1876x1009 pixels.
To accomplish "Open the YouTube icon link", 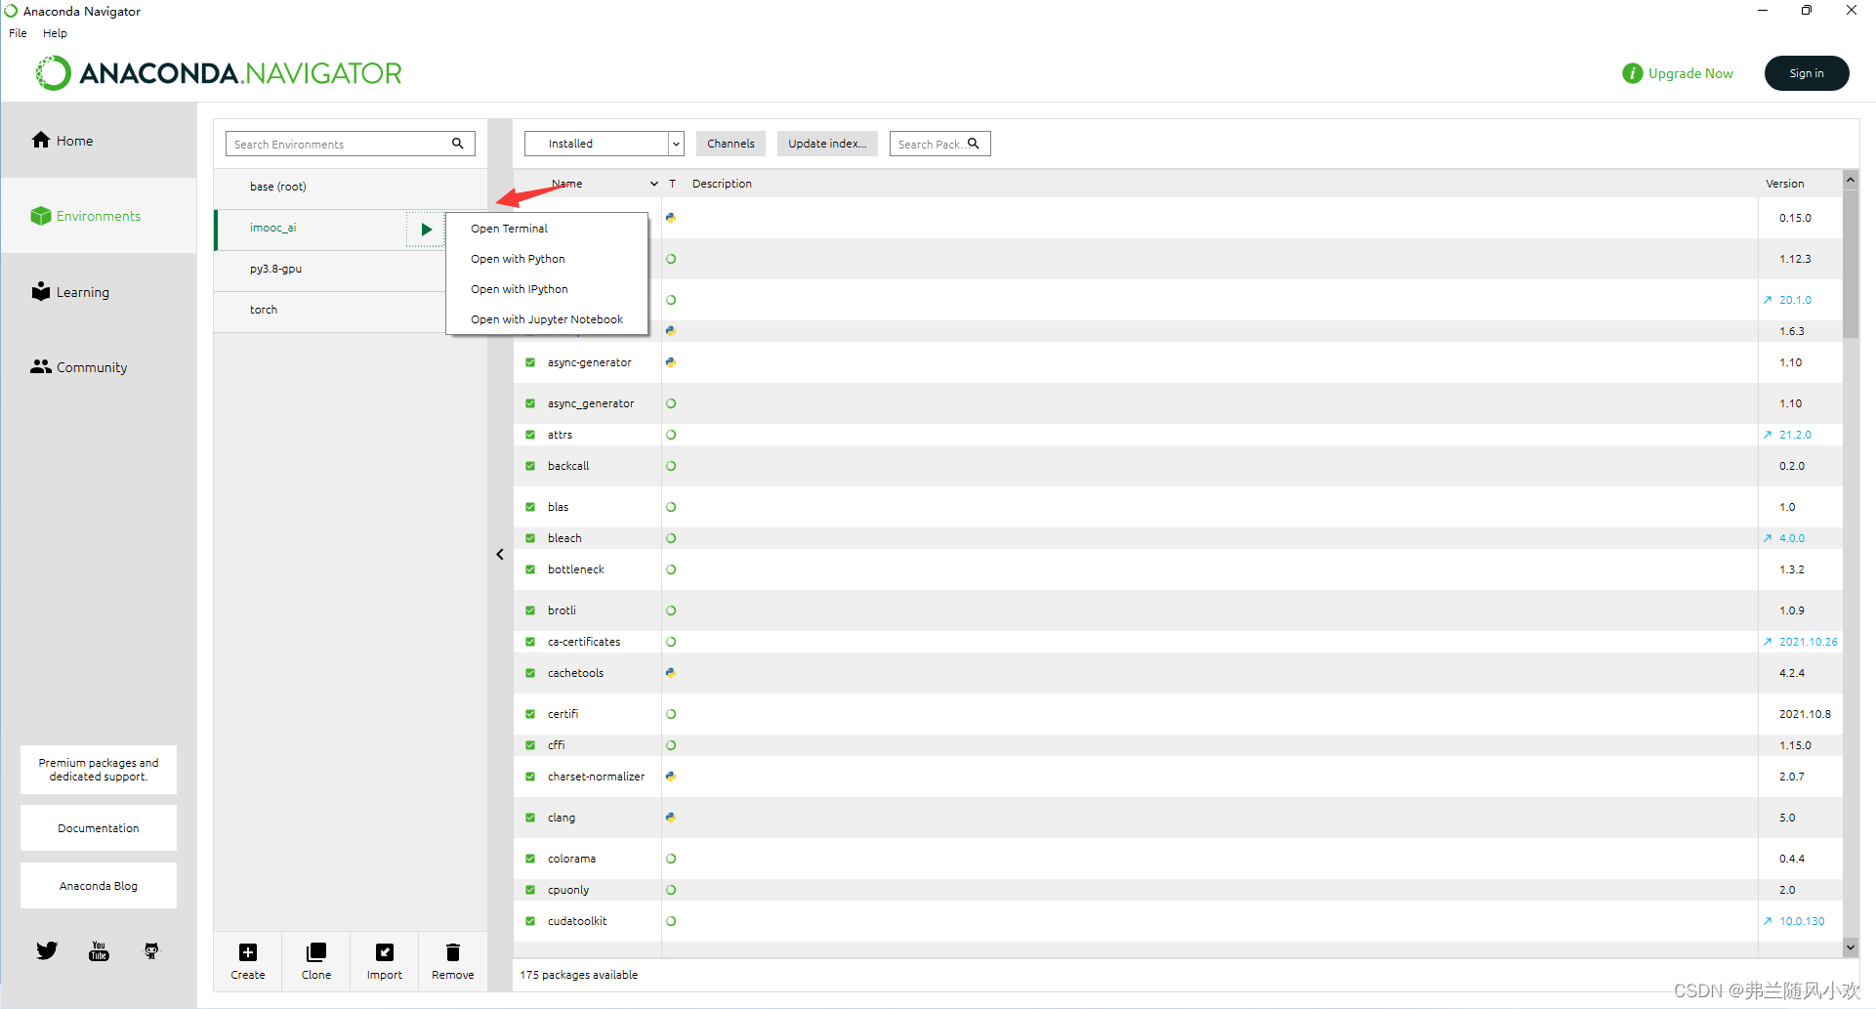I will (99, 950).
